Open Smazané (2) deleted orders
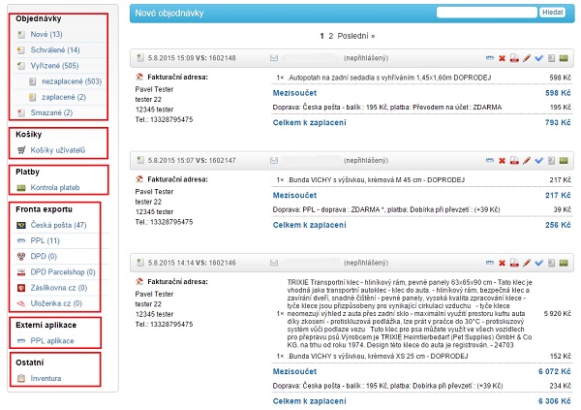 [x=50, y=112]
